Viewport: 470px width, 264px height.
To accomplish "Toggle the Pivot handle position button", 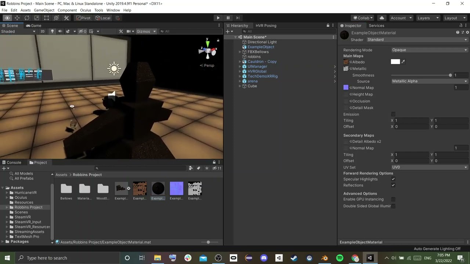I will [x=83, y=18].
